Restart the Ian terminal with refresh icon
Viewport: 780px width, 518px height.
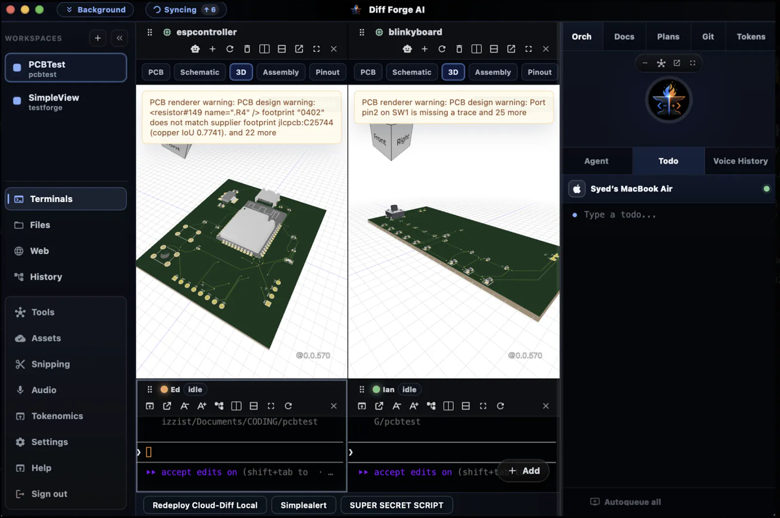pos(500,406)
